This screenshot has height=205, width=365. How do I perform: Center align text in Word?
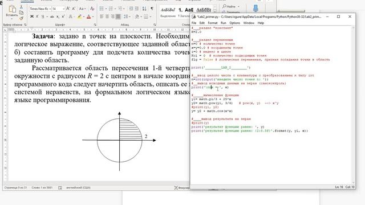pos(107,17)
